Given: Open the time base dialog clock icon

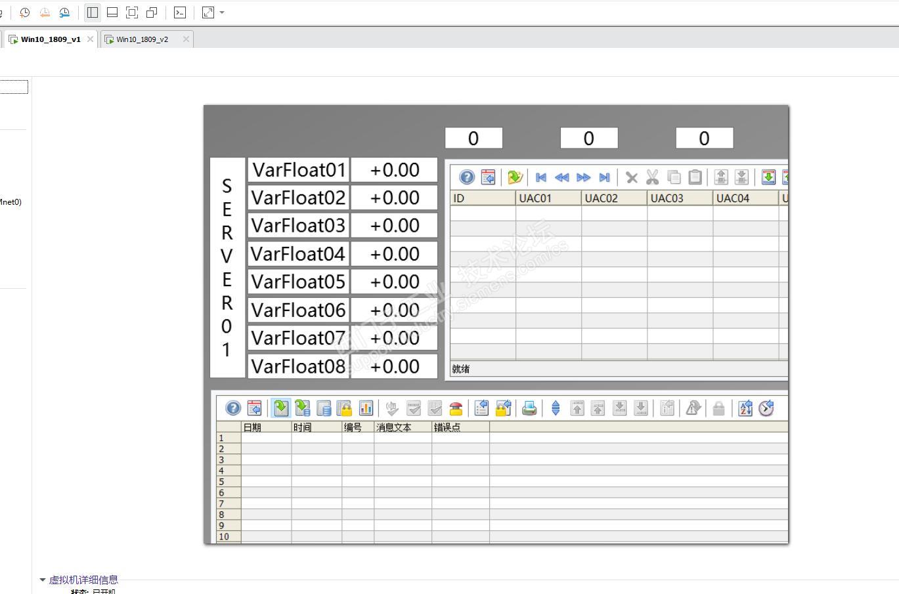Looking at the screenshot, I should [x=766, y=408].
